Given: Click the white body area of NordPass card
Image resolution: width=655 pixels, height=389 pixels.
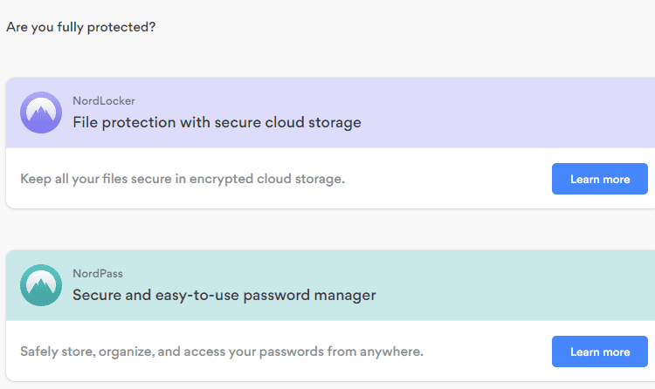Looking at the screenshot, I should pos(330,351).
